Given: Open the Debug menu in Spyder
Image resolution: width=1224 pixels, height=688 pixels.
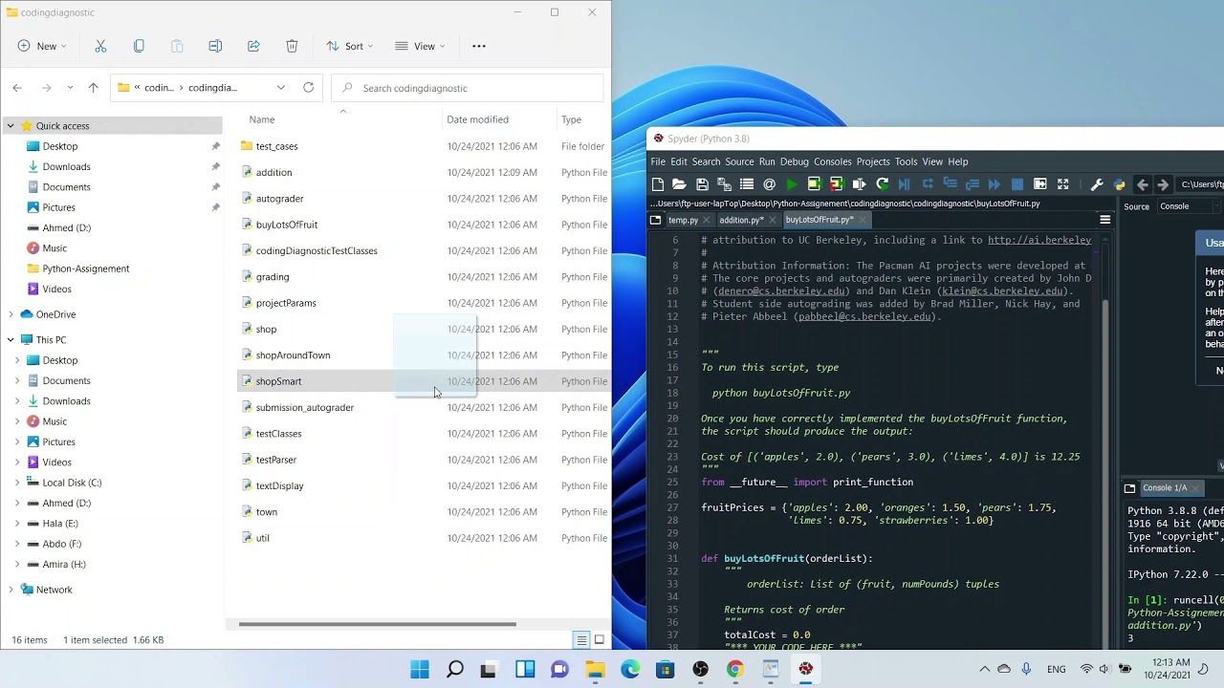Looking at the screenshot, I should (x=794, y=161).
